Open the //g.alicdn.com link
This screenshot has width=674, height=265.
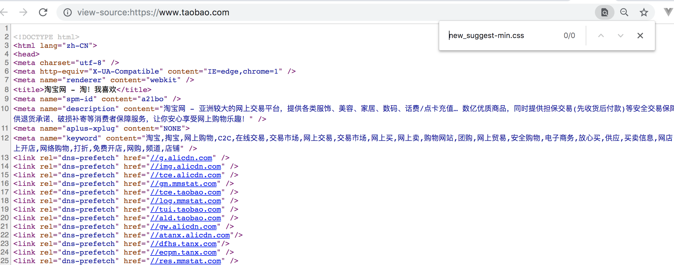(181, 158)
